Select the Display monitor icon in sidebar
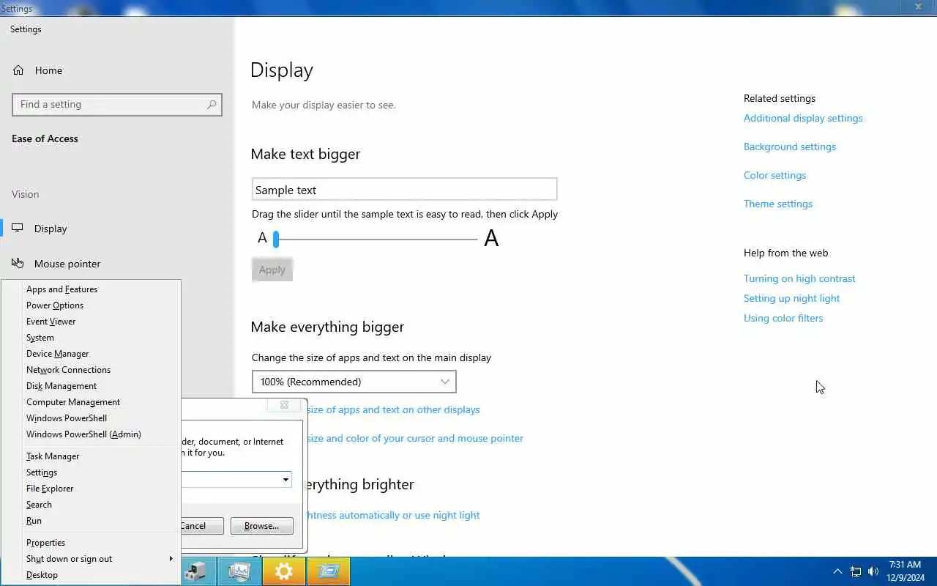 (18, 229)
